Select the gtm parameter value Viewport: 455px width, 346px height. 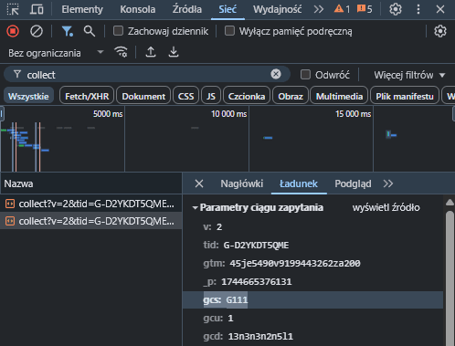pyautogui.click(x=295, y=263)
